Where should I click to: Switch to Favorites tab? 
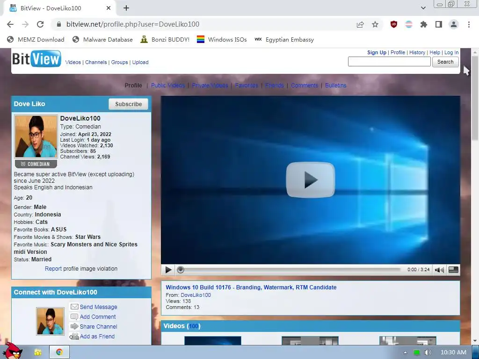pos(247,86)
